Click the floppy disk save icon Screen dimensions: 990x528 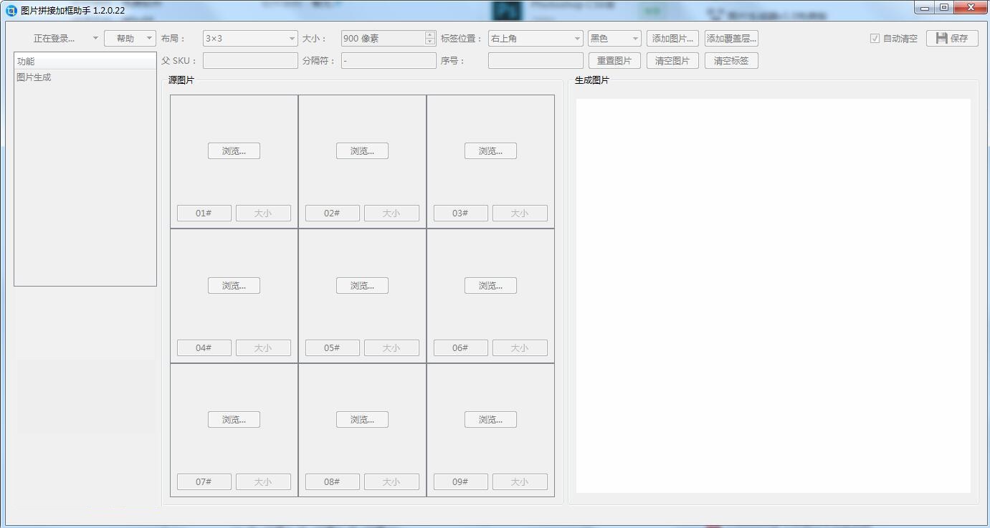tap(942, 38)
